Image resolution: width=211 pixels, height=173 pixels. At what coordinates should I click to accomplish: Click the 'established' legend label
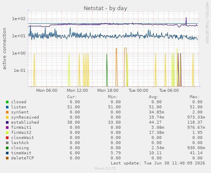click(25, 122)
